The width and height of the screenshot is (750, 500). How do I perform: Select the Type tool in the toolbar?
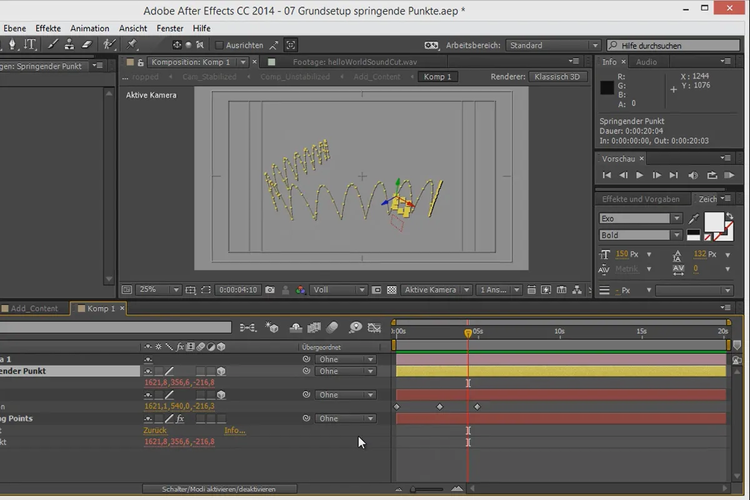tap(30, 44)
